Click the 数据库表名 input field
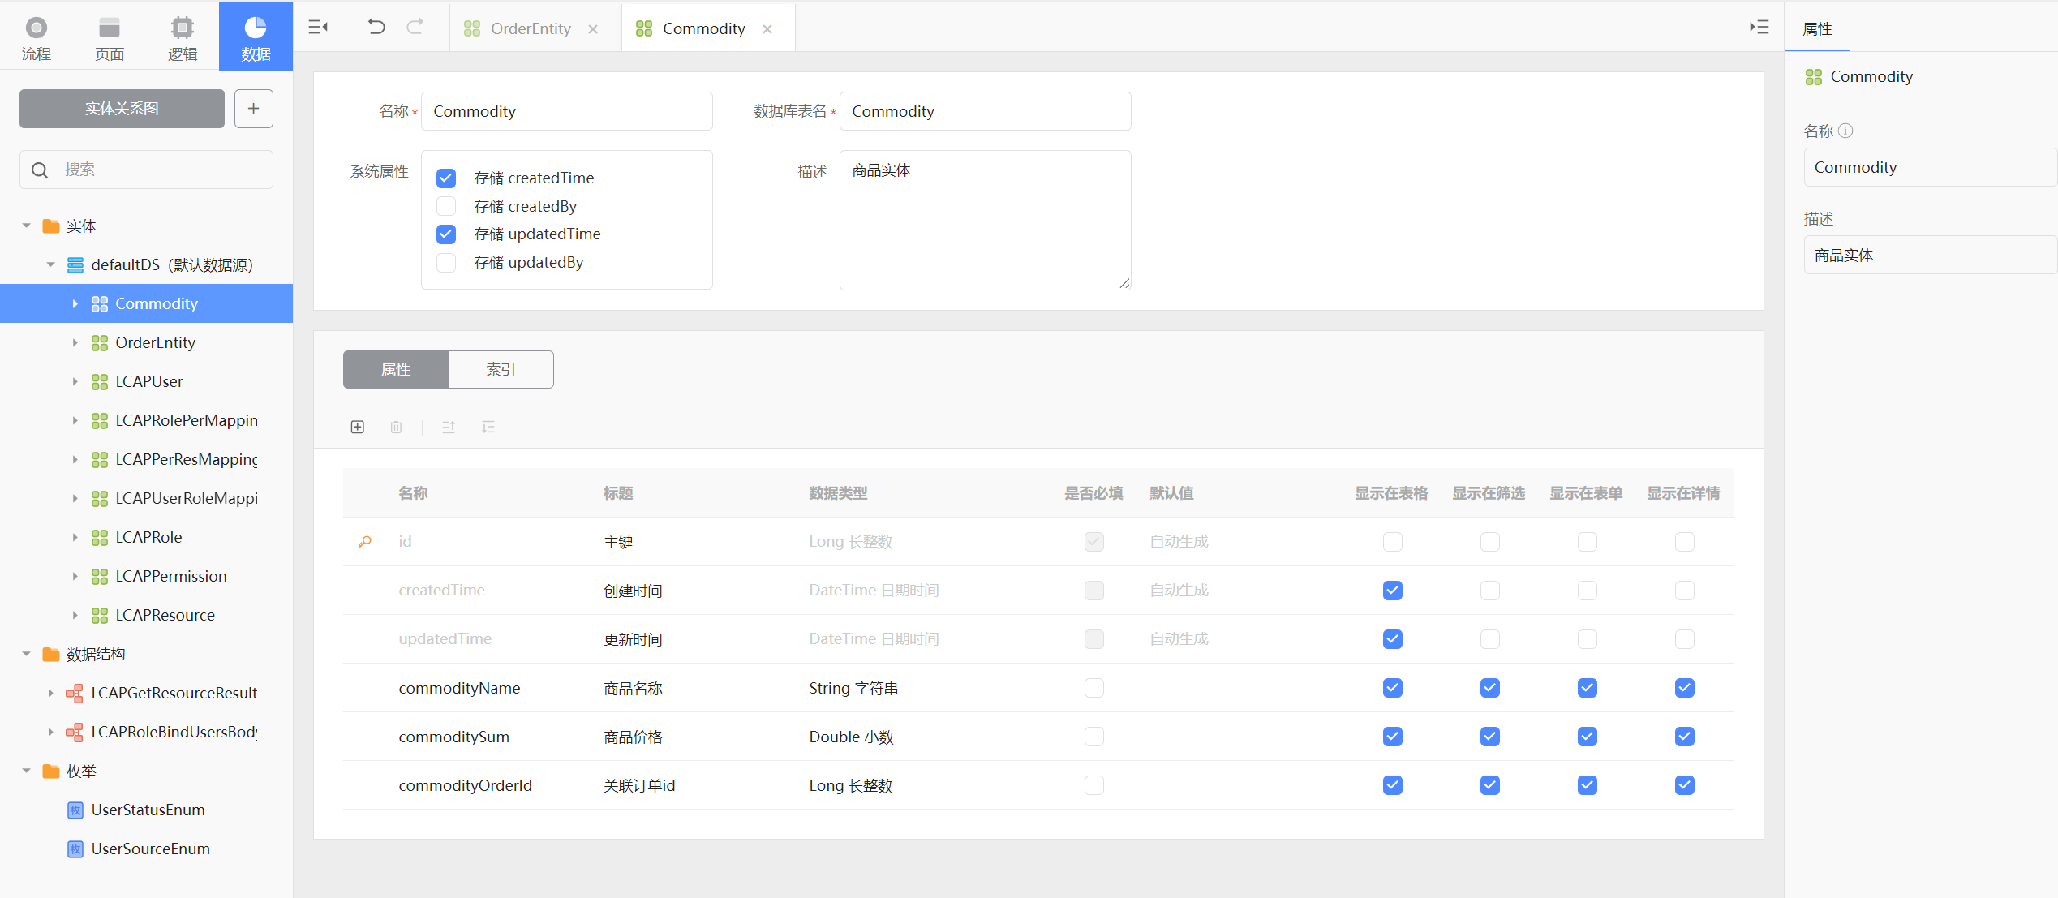The height and width of the screenshot is (898, 2058). coord(986,111)
